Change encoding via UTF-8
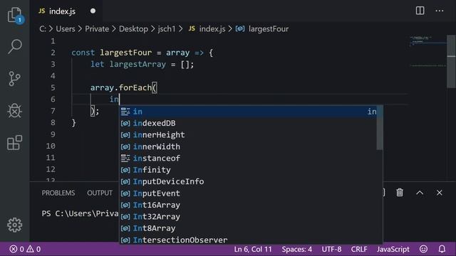 pos(331,249)
